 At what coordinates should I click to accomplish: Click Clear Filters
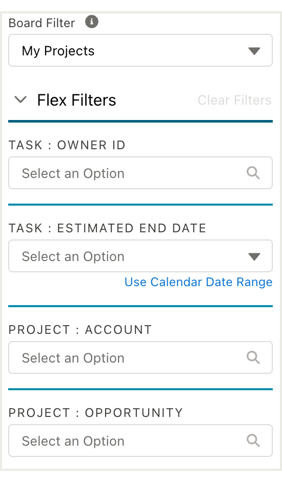[x=234, y=100]
